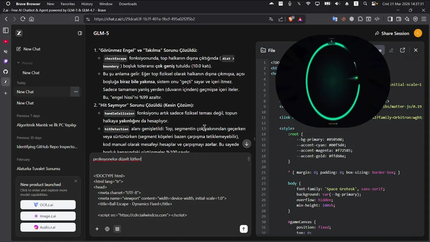The width and height of the screenshot is (430, 242).
Task: Go forward in the browser
Action: click(x=14, y=19)
